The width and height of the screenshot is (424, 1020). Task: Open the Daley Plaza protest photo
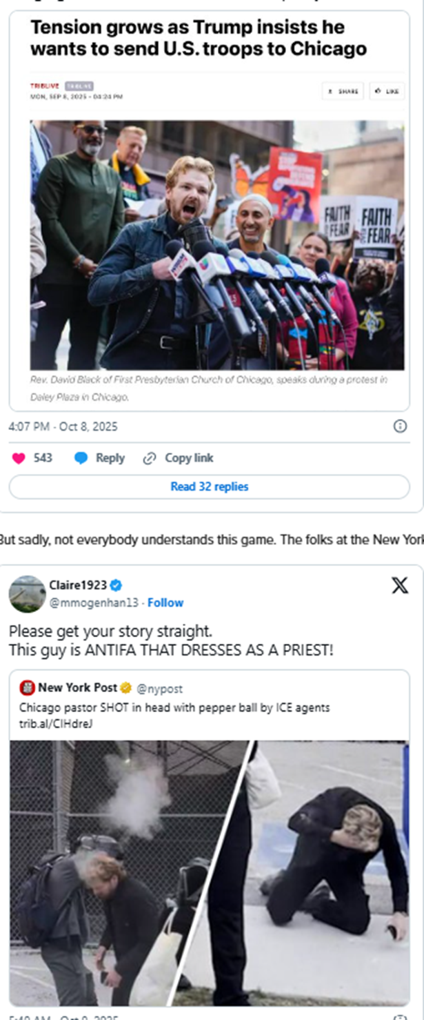coord(217,245)
